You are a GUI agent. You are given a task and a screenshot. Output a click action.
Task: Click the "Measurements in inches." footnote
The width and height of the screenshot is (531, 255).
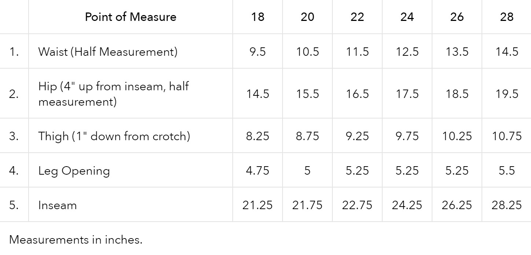click(75, 240)
